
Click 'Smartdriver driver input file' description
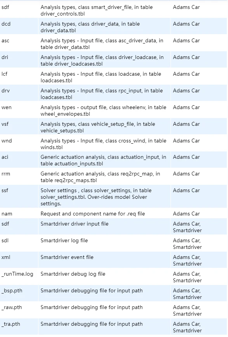click(x=75, y=224)
